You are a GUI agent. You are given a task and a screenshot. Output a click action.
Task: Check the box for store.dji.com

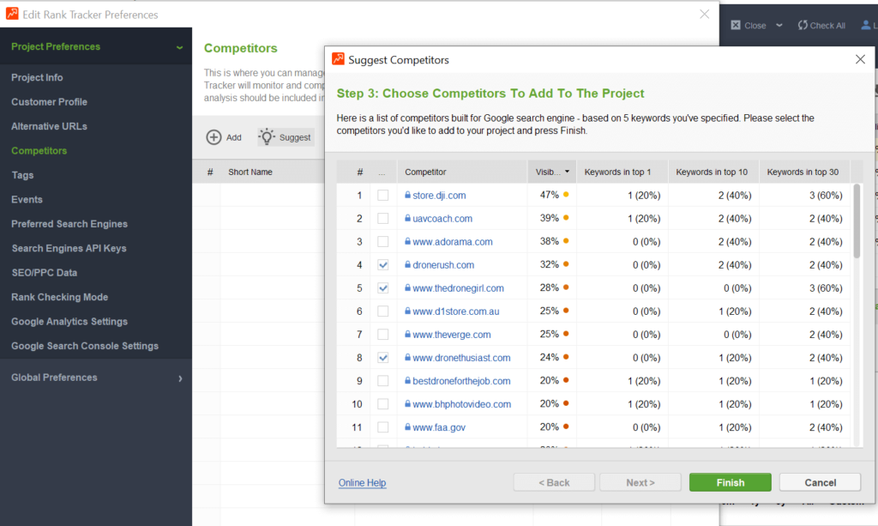tap(383, 196)
